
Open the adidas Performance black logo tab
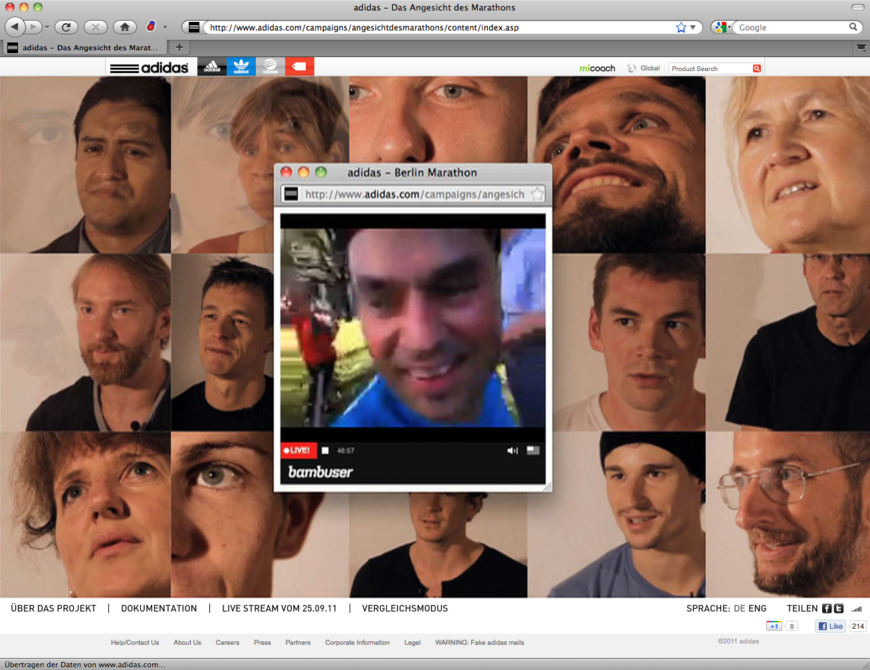click(x=212, y=66)
